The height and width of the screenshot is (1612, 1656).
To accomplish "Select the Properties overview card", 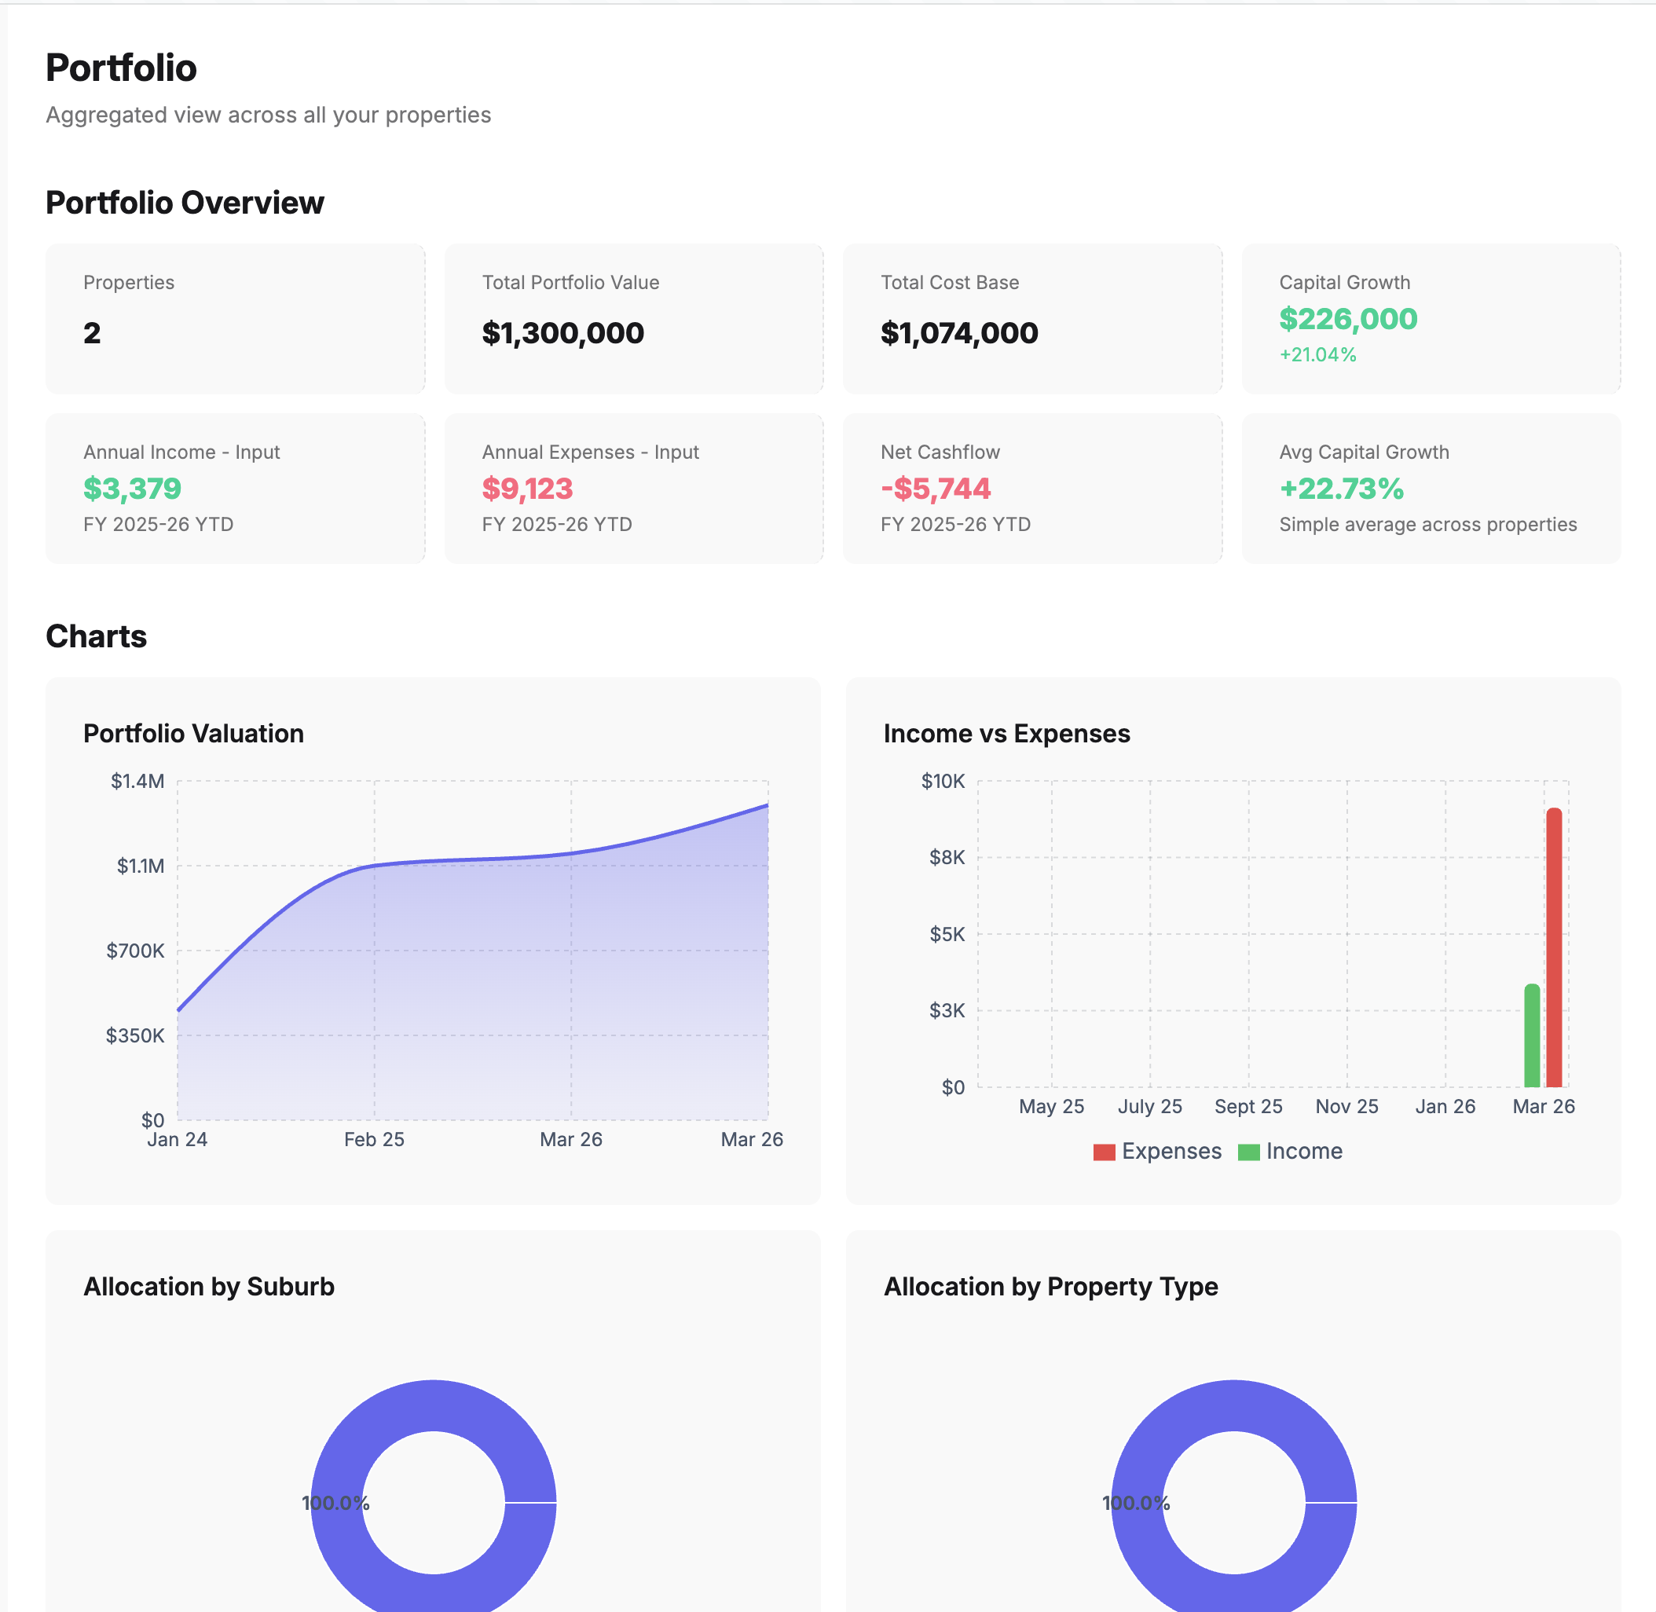I will coord(236,318).
